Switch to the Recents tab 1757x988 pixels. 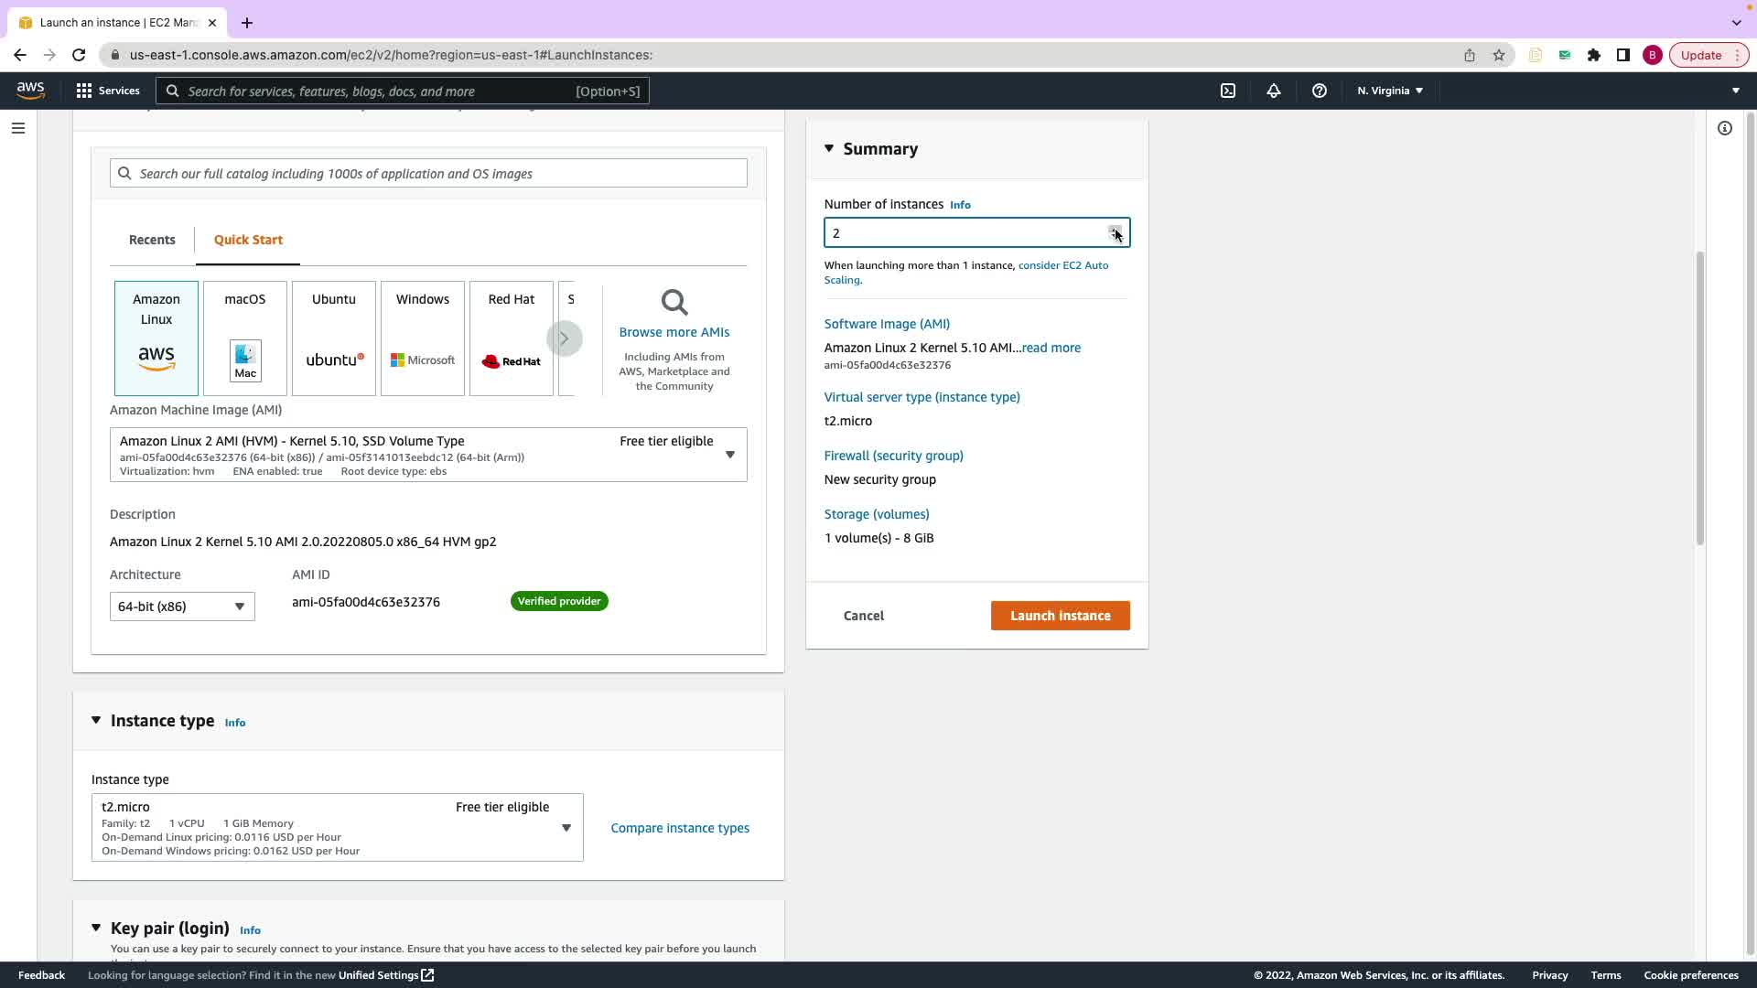(152, 240)
